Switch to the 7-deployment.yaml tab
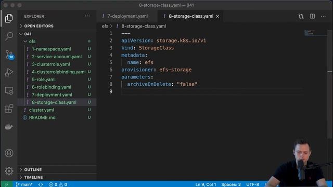 [x=127, y=16]
